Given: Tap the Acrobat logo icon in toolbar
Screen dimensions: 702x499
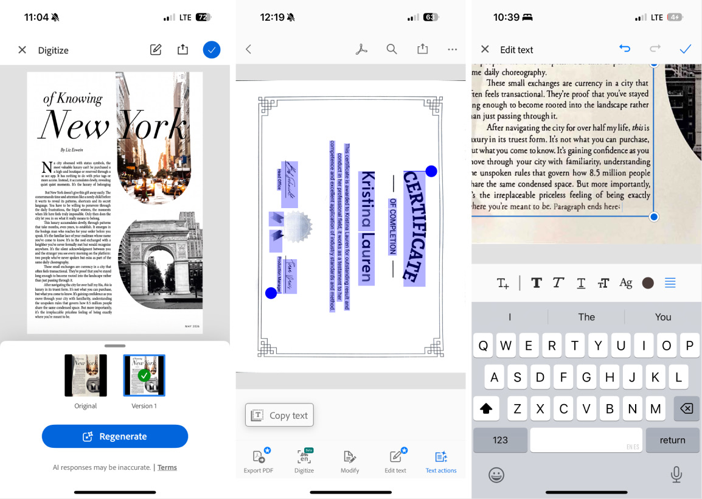Looking at the screenshot, I should point(361,49).
